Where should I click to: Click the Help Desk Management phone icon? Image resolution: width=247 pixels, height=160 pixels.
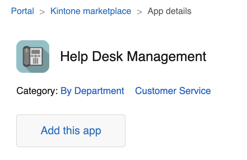[33, 56]
